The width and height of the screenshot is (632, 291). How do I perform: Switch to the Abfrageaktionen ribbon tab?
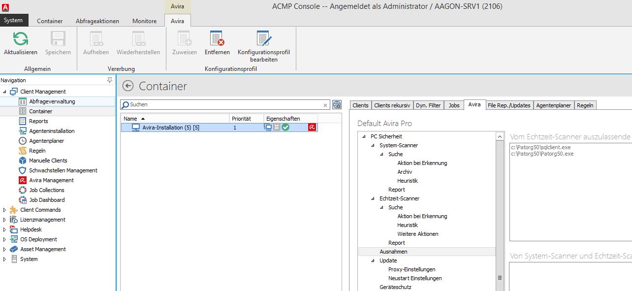tap(97, 21)
